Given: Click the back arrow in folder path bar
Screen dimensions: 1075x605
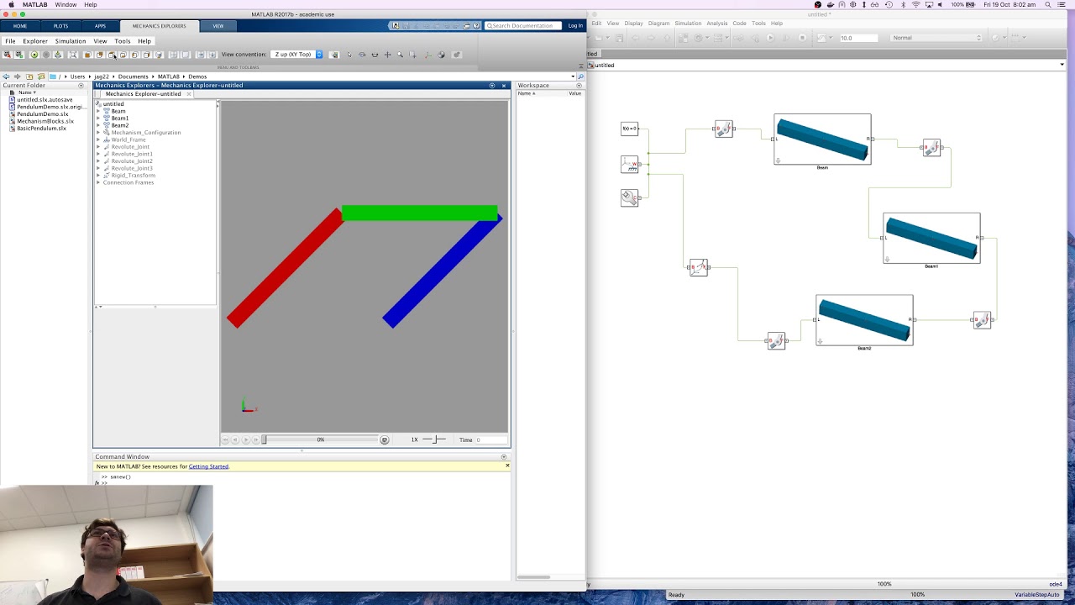Looking at the screenshot, I should [x=6, y=76].
